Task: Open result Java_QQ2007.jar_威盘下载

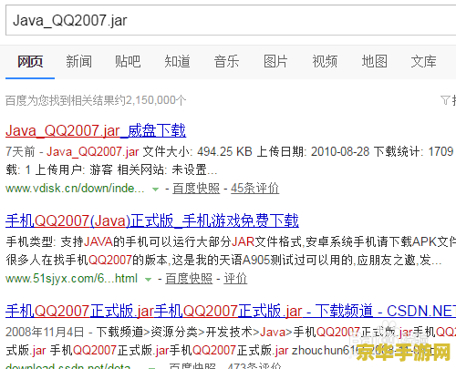Action: [96, 131]
